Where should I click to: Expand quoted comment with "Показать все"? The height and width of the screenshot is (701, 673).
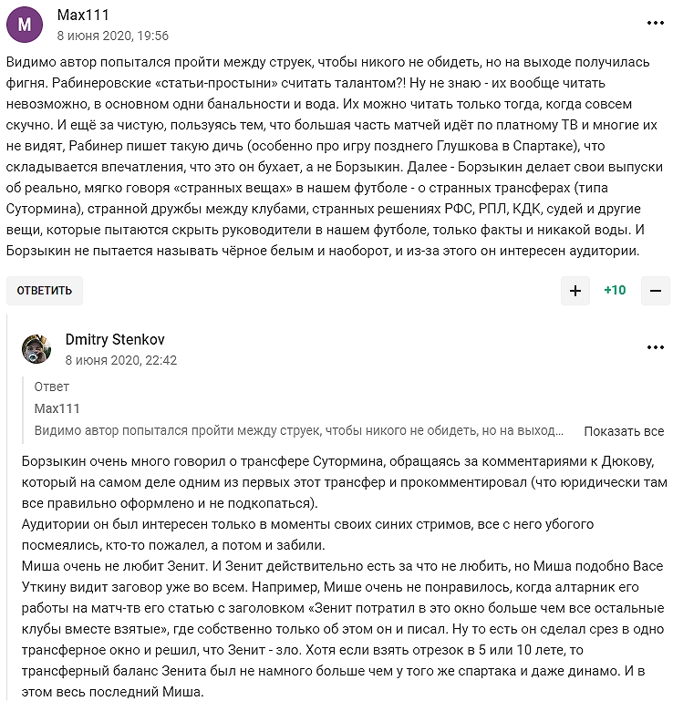click(x=624, y=431)
